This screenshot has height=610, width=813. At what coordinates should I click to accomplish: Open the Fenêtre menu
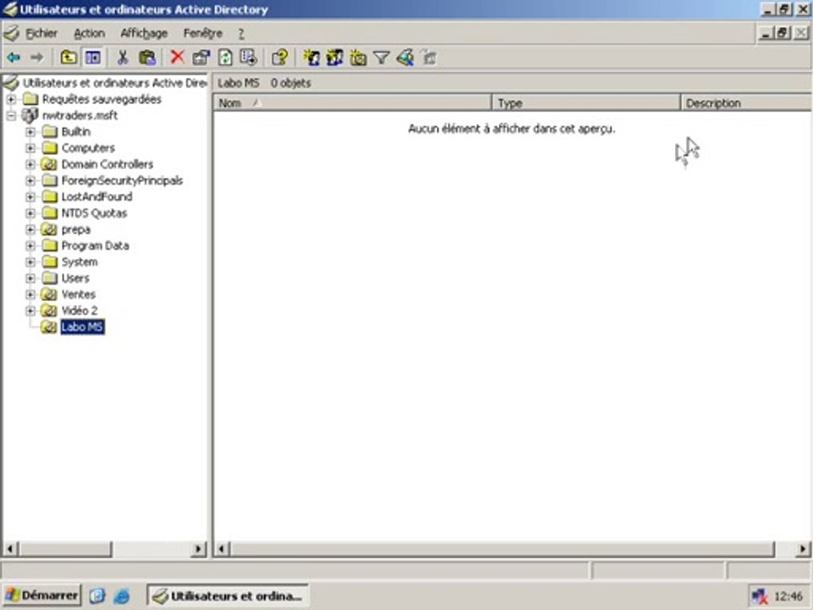(x=202, y=33)
